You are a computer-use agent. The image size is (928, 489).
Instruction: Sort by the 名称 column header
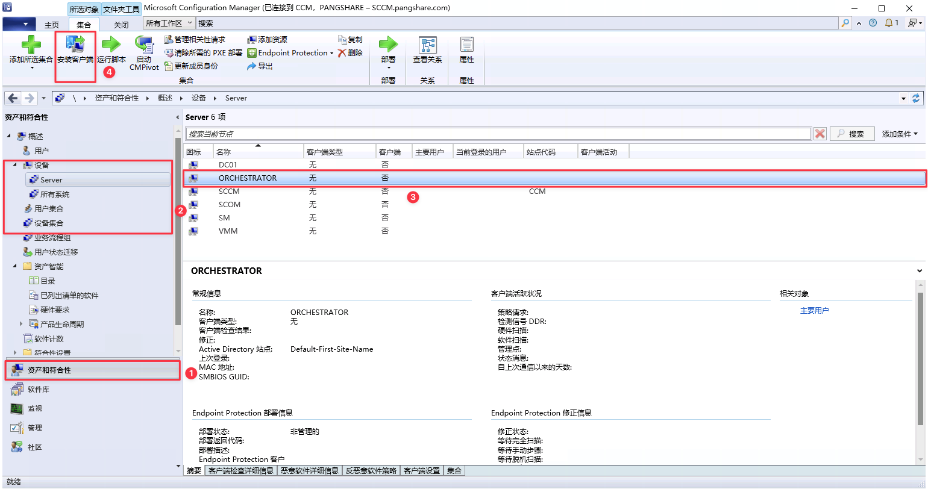[259, 152]
